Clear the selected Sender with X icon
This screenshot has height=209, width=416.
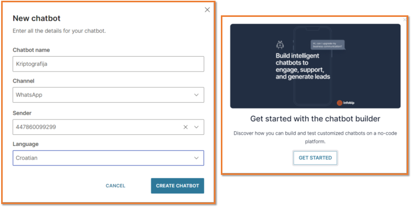coord(186,127)
